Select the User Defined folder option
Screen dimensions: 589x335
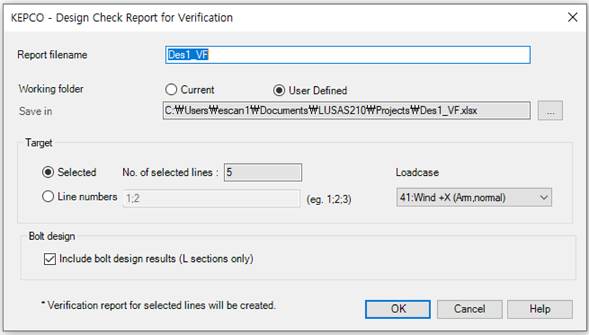pos(278,90)
